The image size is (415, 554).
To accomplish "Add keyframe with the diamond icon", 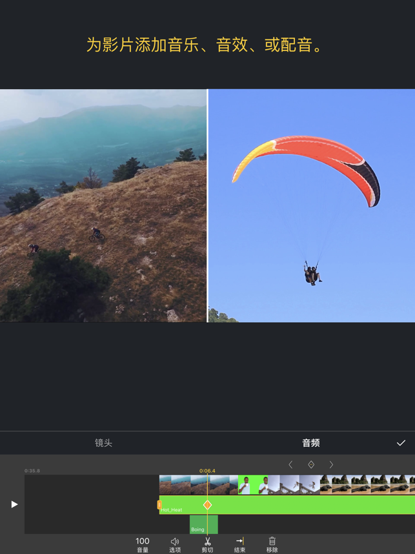I will pyautogui.click(x=311, y=465).
